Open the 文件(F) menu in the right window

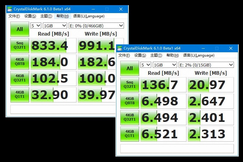124,55
